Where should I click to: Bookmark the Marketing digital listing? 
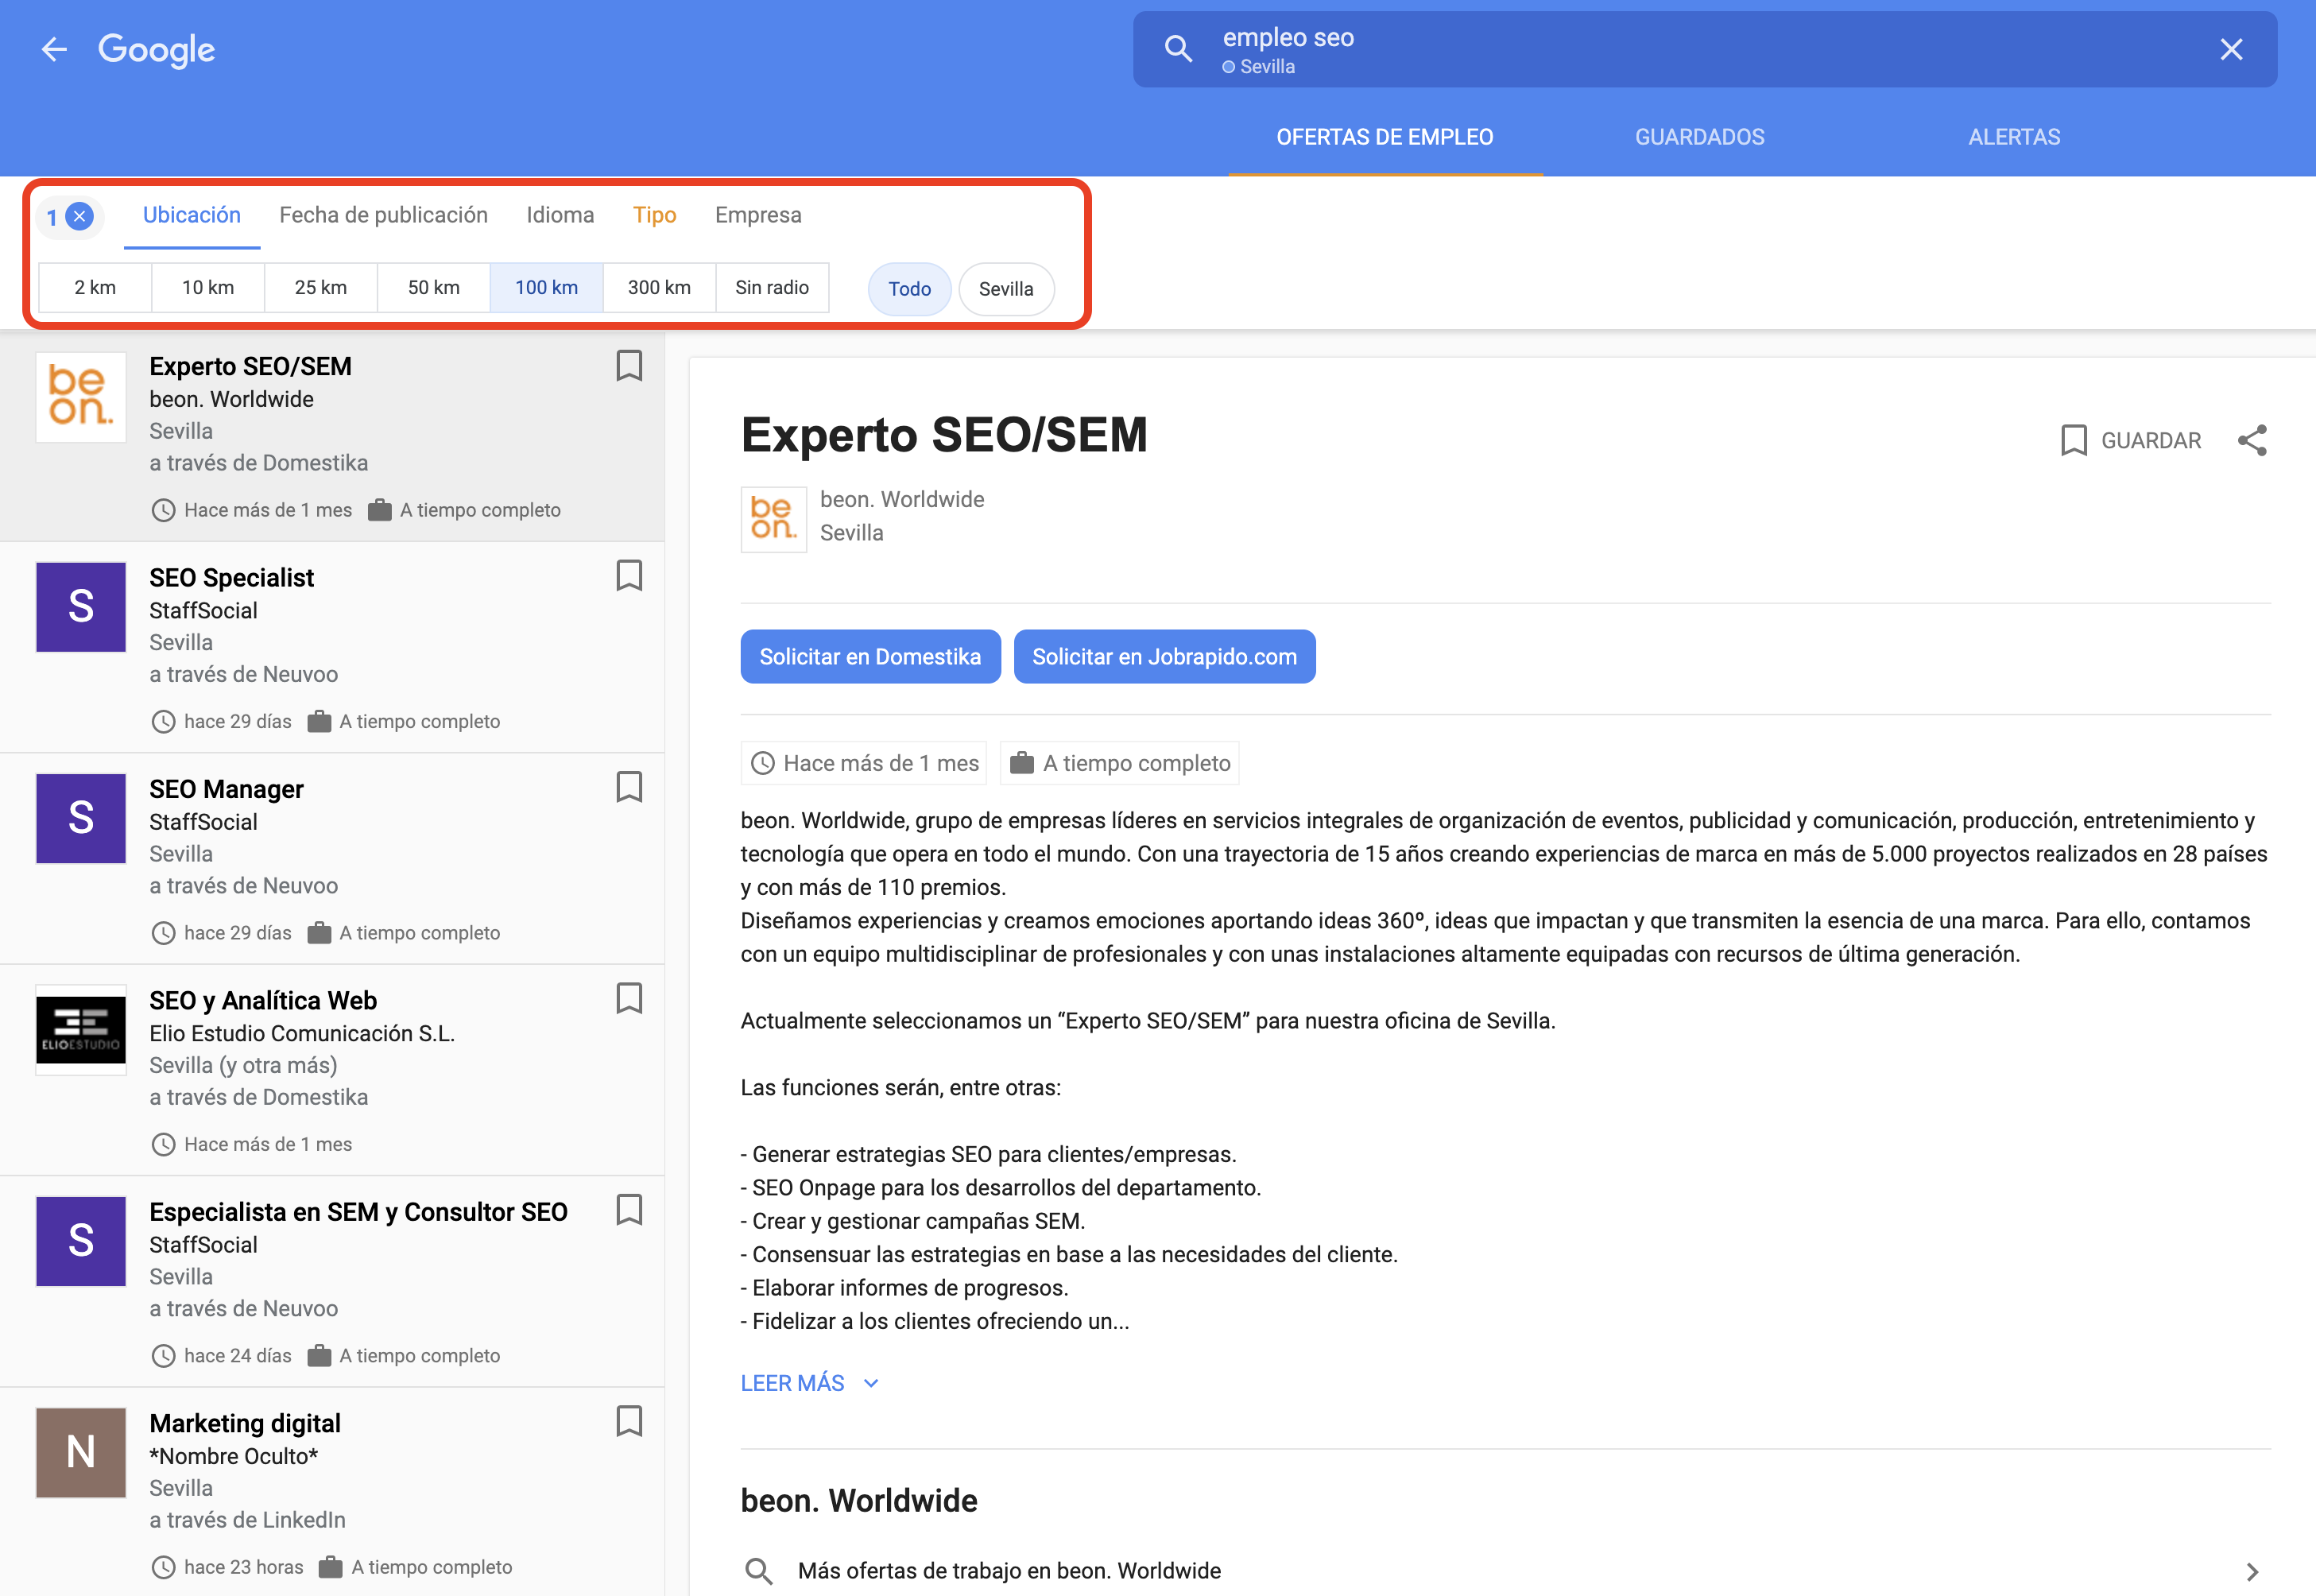[629, 1421]
